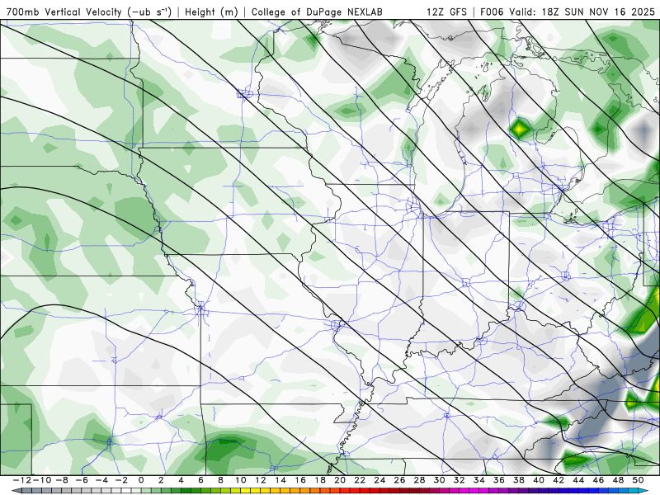Click the 36 label on color scale

tap(499, 480)
